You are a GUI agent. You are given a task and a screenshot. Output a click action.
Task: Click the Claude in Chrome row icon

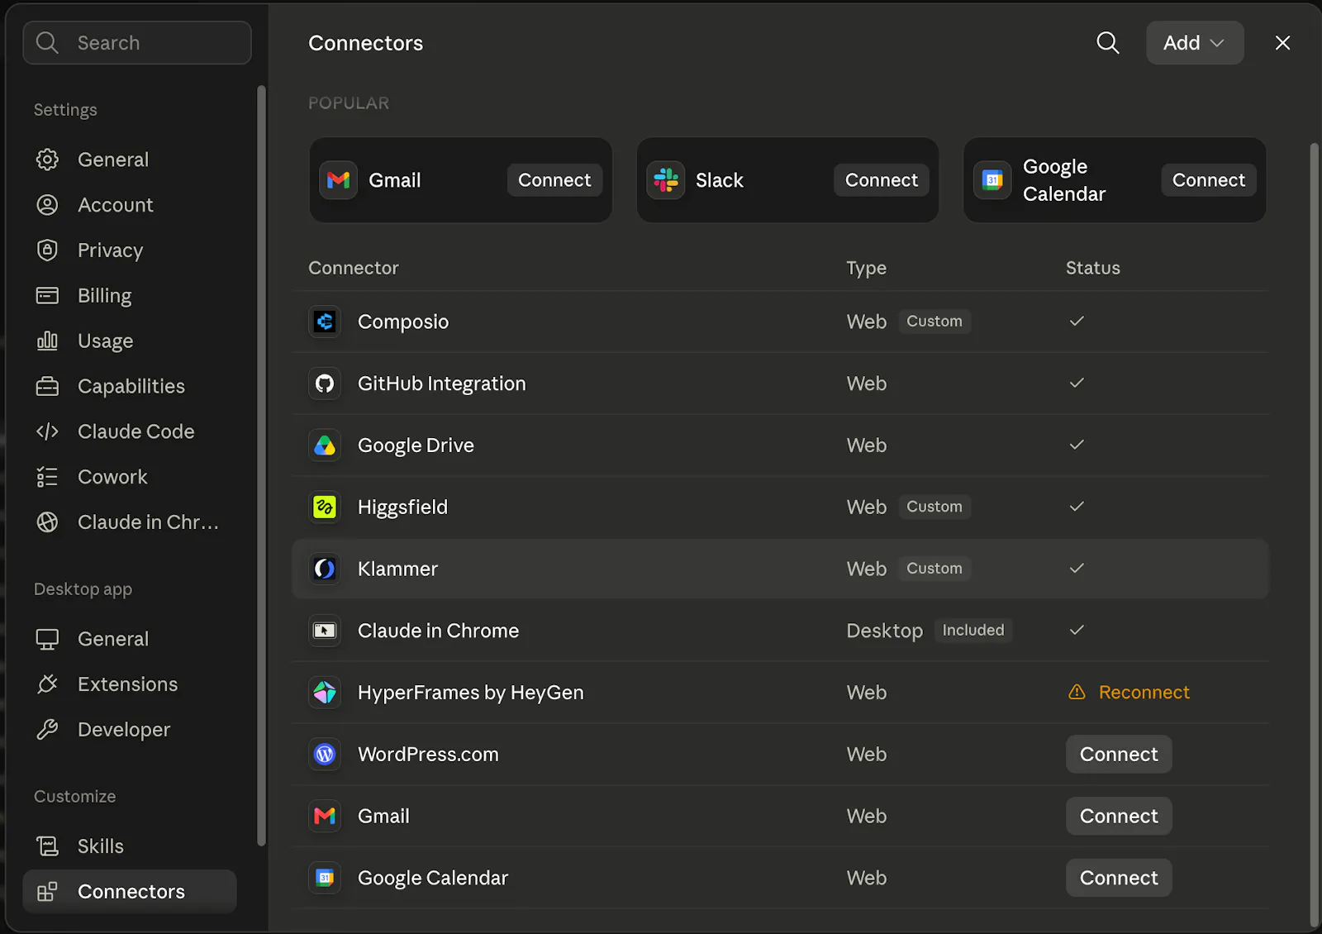pos(325,631)
